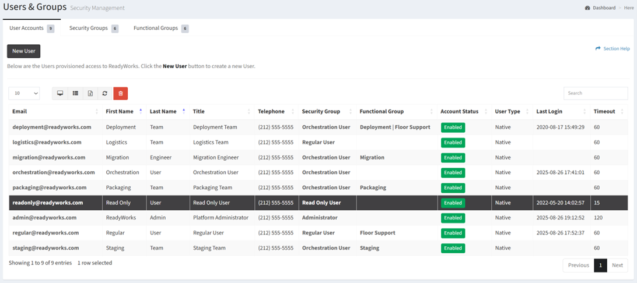Click the Previous pagination button
Screen dimensions: 637x283
tap(579, 265)
